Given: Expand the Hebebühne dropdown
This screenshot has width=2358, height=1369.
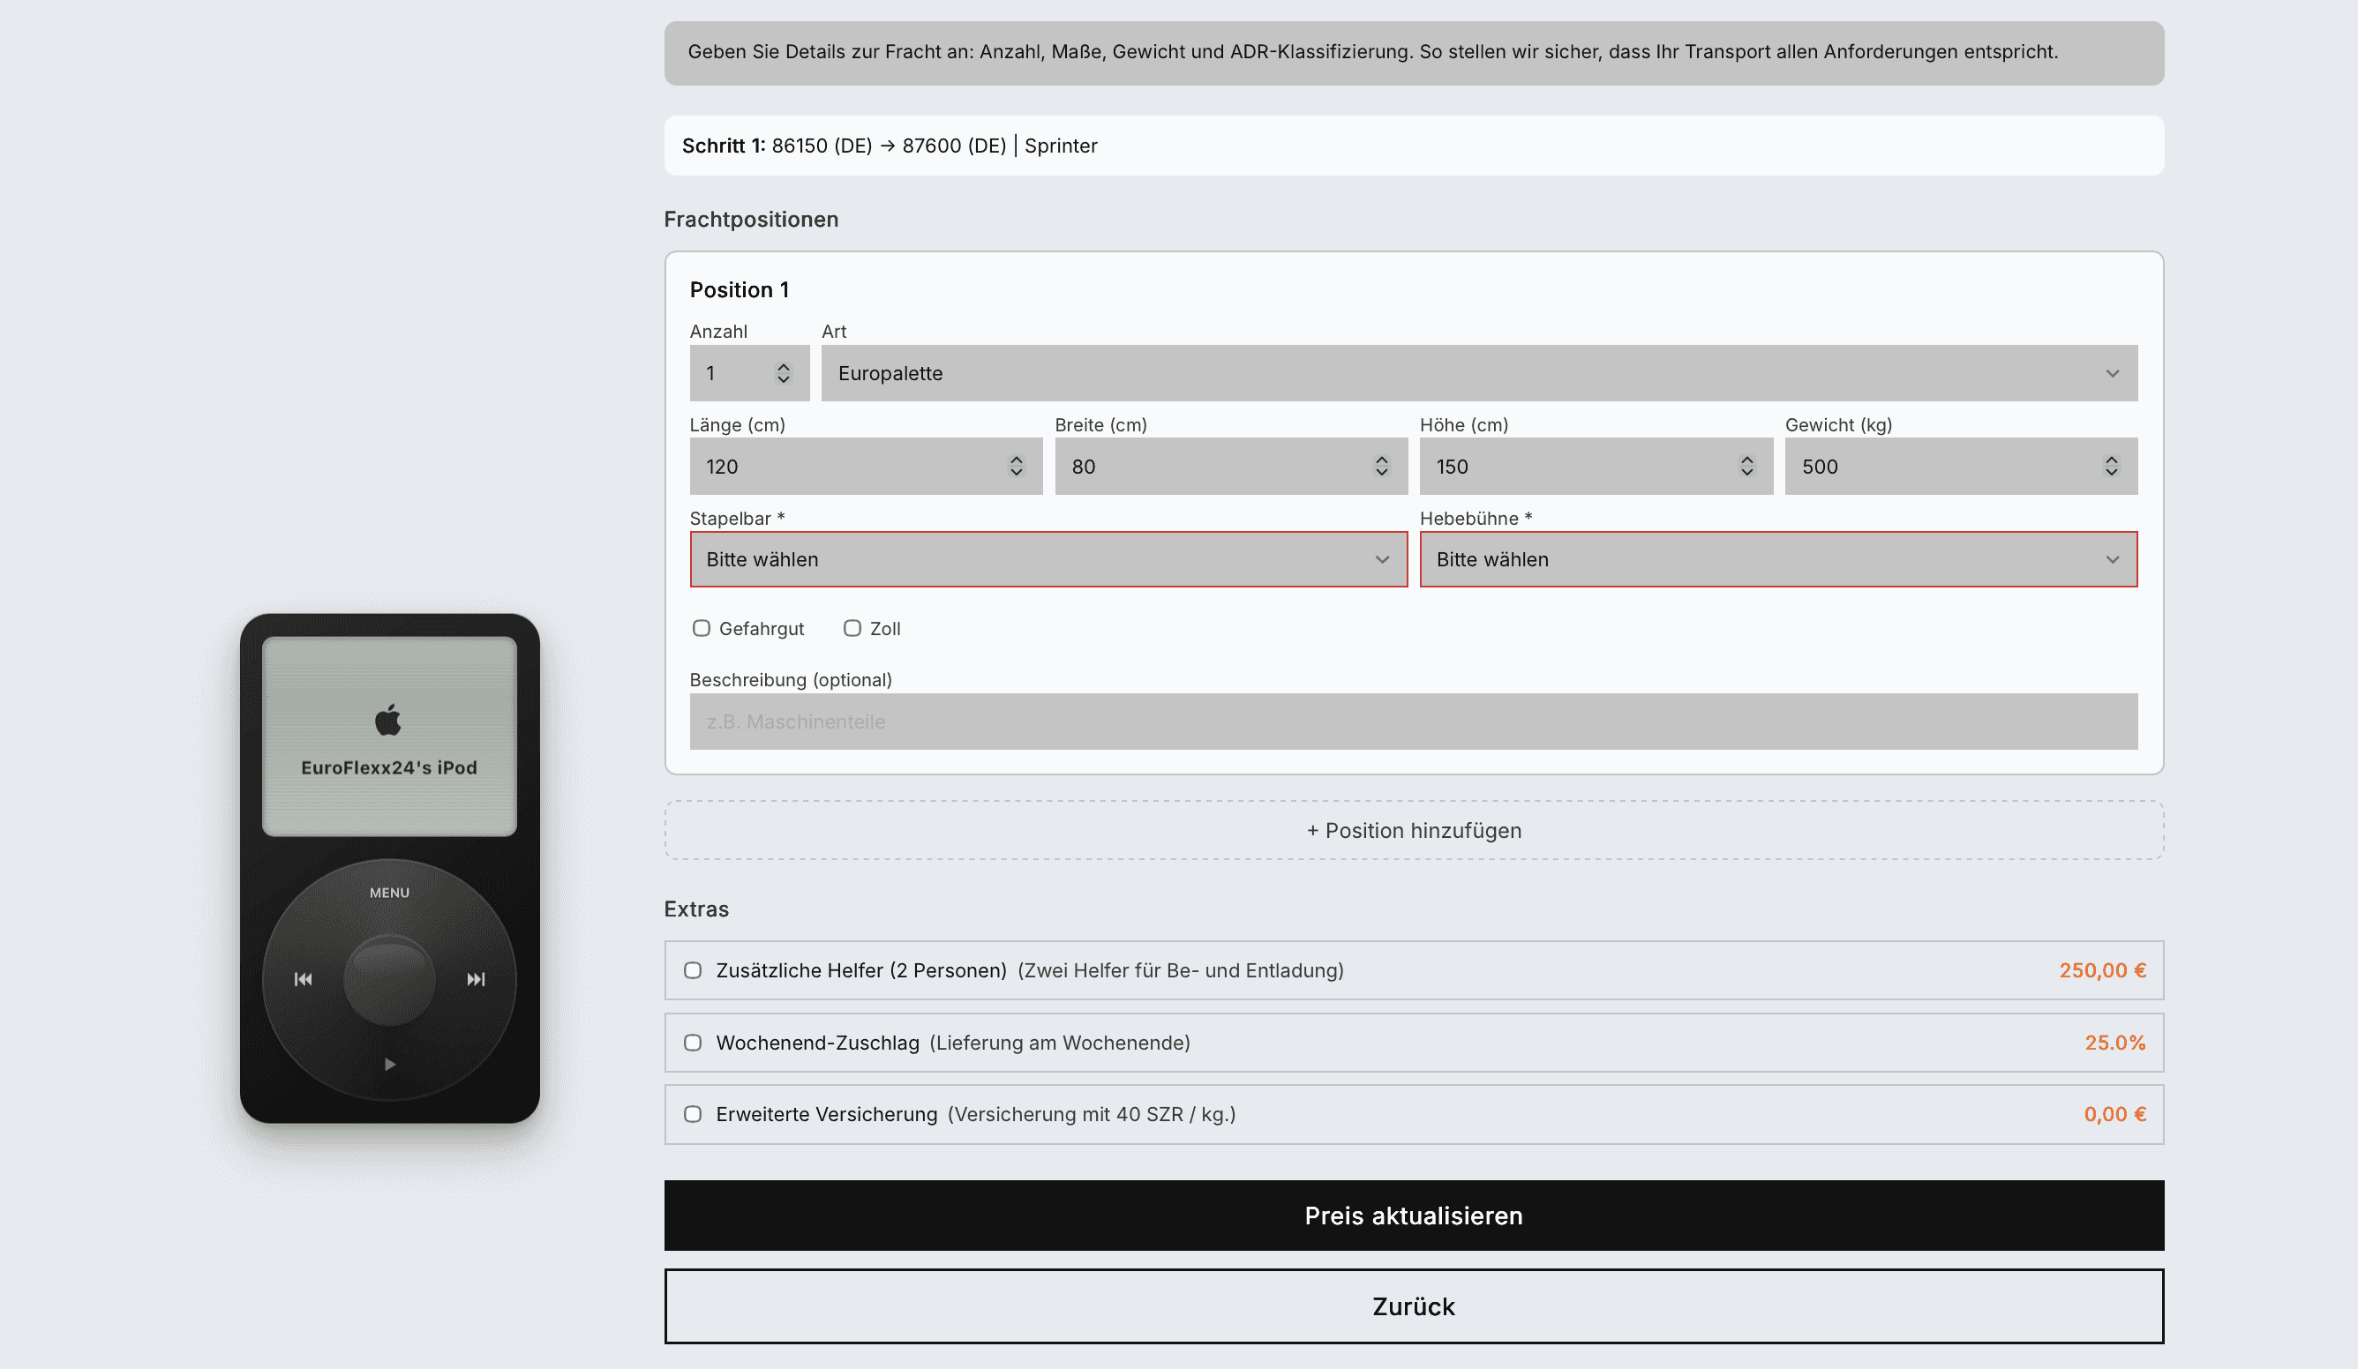Looking at the screenshot, I should 1778,559.
